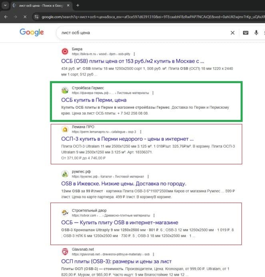
Task: Open a new browser tab
Action: pos(78,6)
